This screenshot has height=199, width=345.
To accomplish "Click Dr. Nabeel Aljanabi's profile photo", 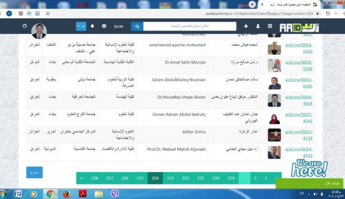I will 274,152.
